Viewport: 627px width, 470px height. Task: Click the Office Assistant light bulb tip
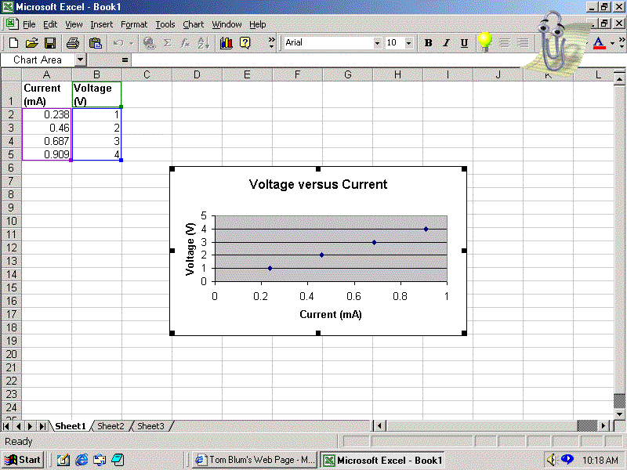pos(485,42)
